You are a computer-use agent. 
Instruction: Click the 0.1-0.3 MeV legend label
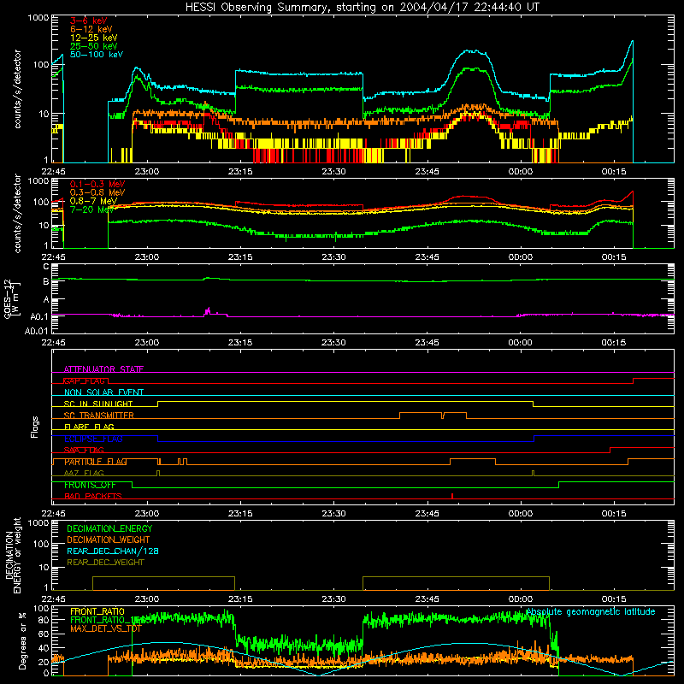coord(97,184)
